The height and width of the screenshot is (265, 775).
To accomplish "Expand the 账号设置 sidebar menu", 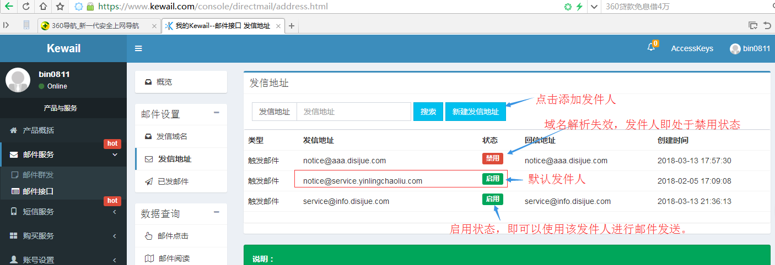I will (x=63, y=260).
